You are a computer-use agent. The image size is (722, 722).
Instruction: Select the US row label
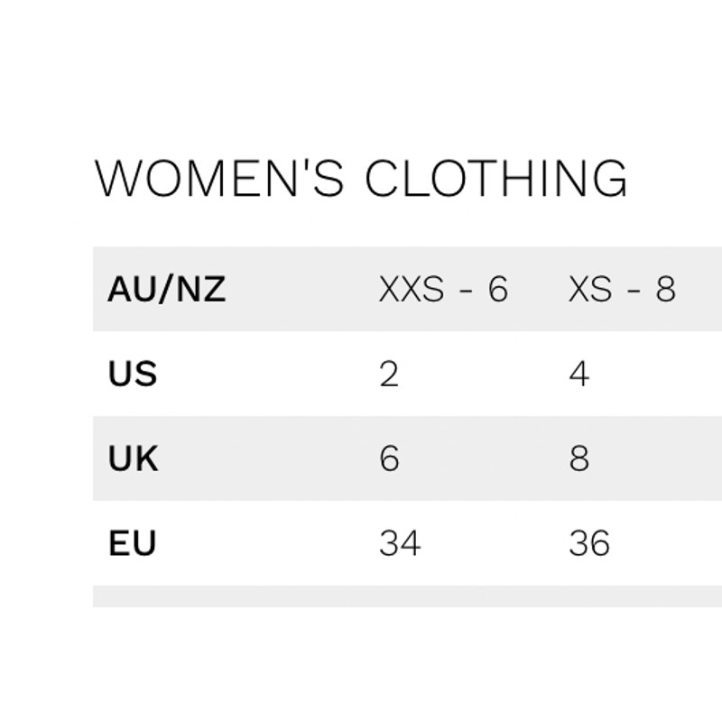pyautogui.click(x=133, y=374)
